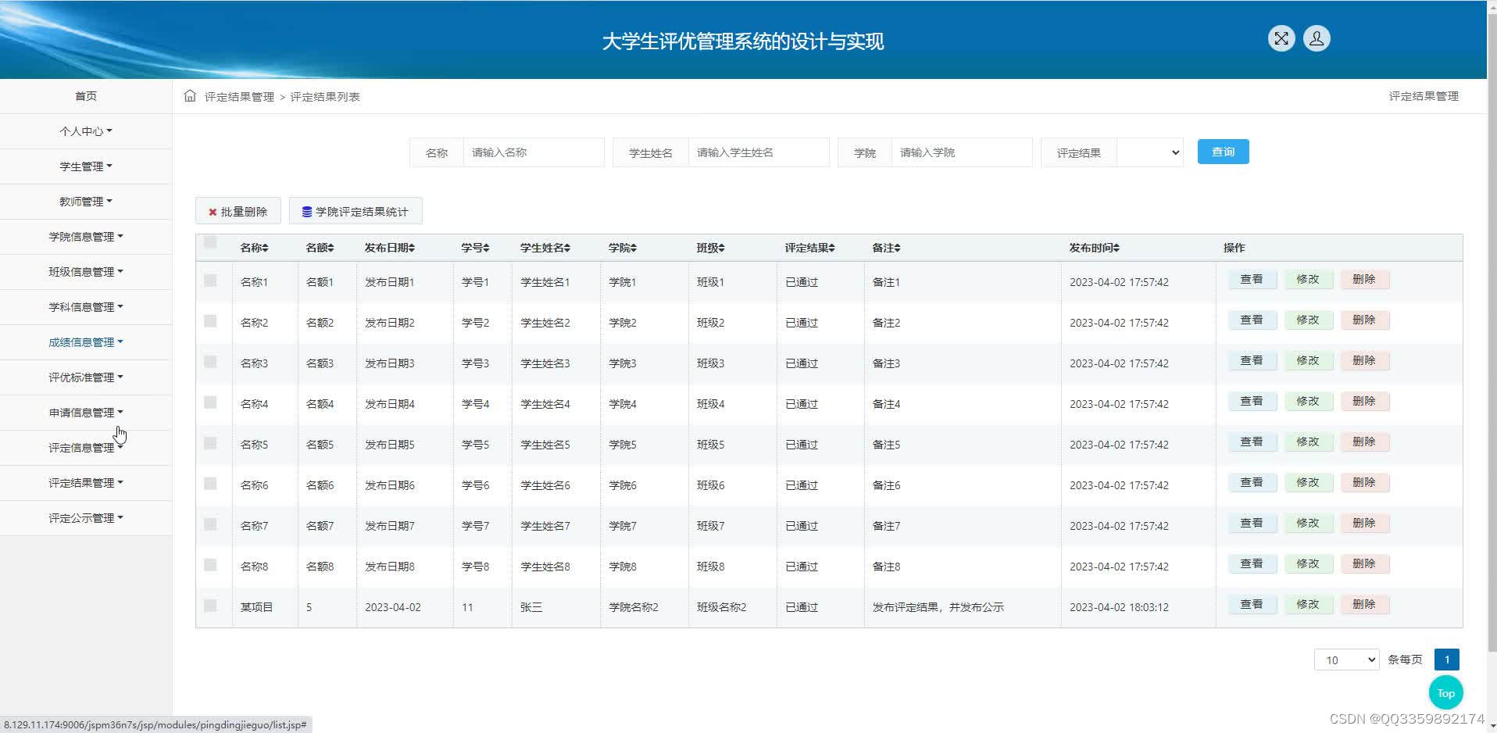Open 申请信息管理 sidebar menu
The height and width of the screenshot is (733, 1497).
click(86, 413)
